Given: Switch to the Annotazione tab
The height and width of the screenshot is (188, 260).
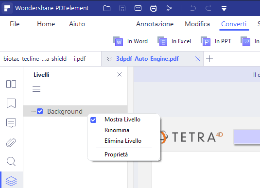Looking at the screenshot, I should coord(155,24).
